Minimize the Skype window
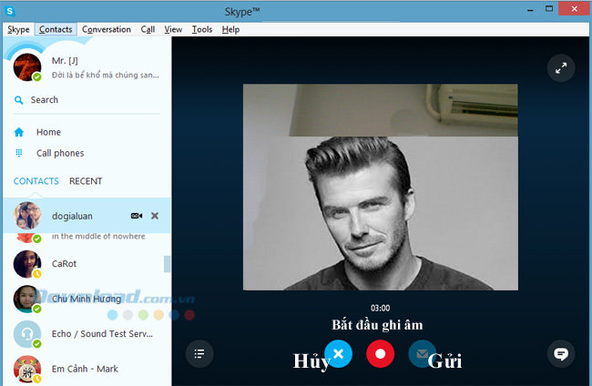Viewport: 592px width, 386px height. (530, 9)
